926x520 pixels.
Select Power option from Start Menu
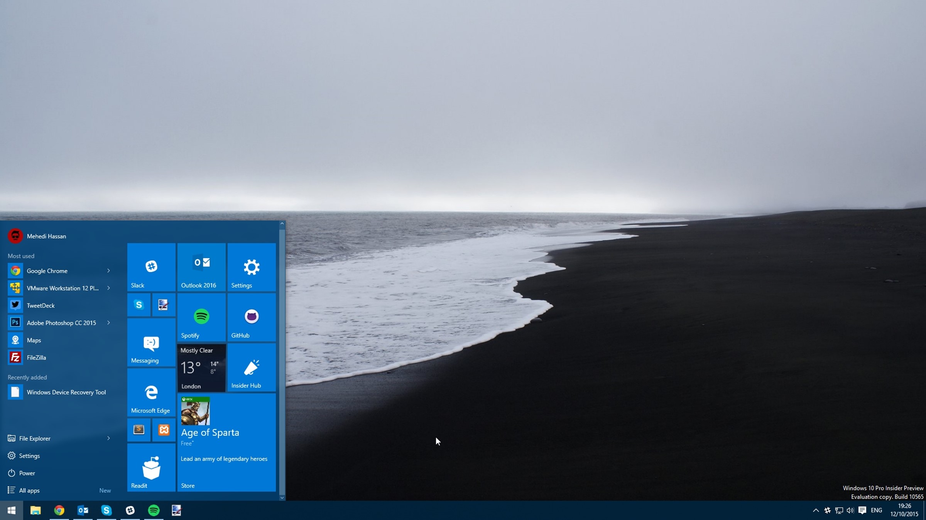[x=27, y=472]
